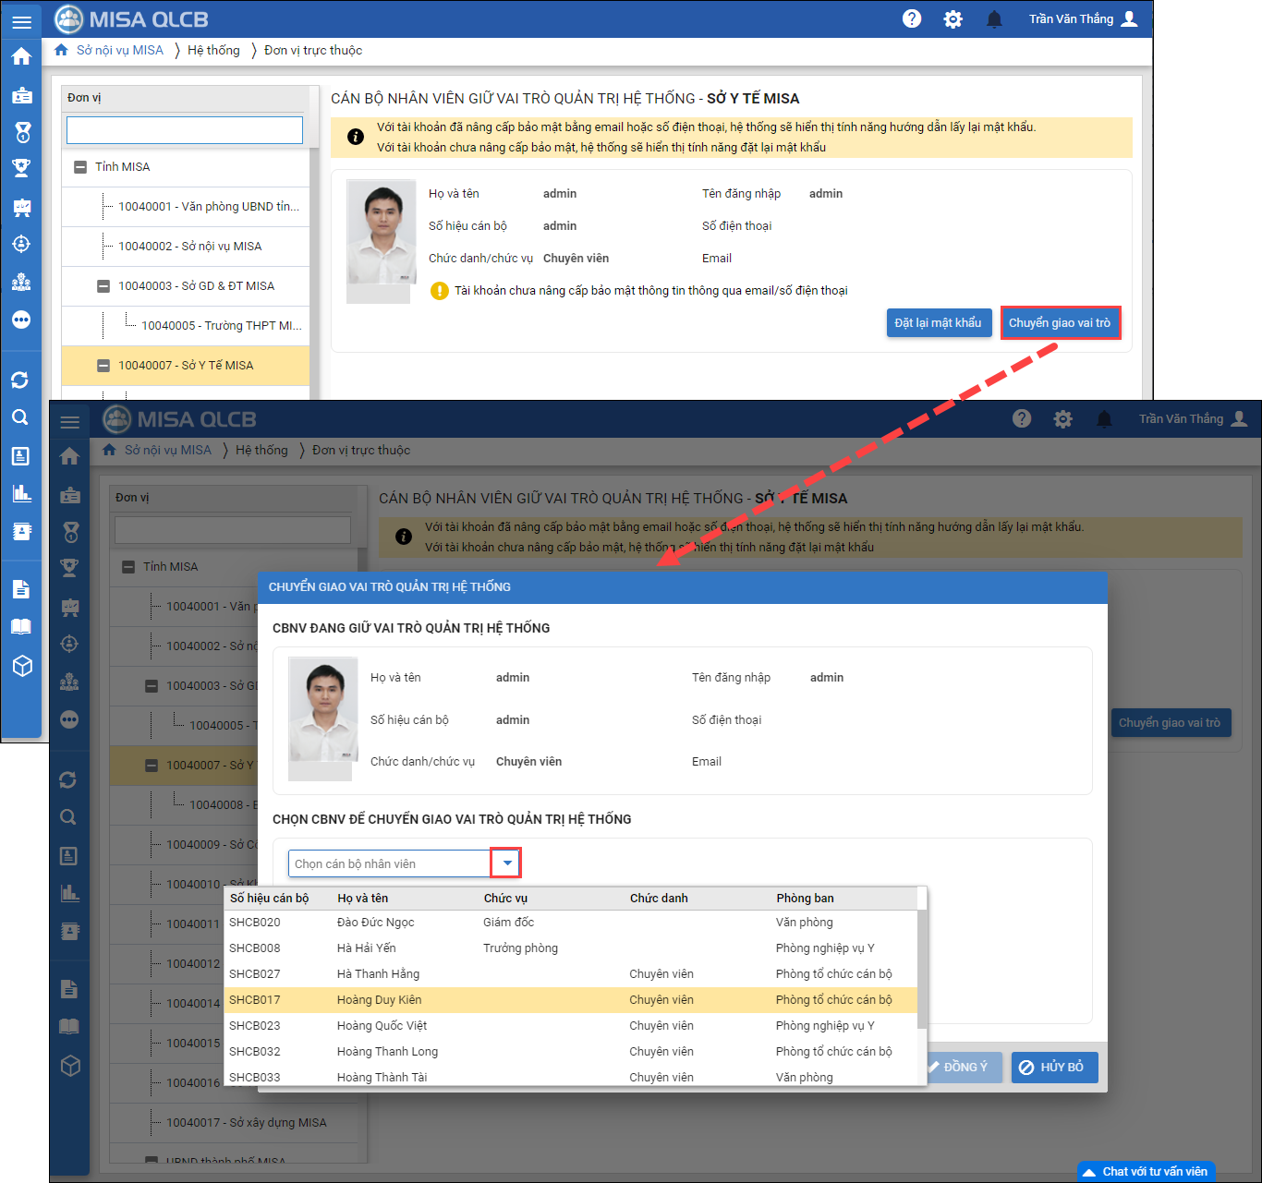
Task: Click the refresh arrows icon in left sidebar
Action: pos(20,380)
